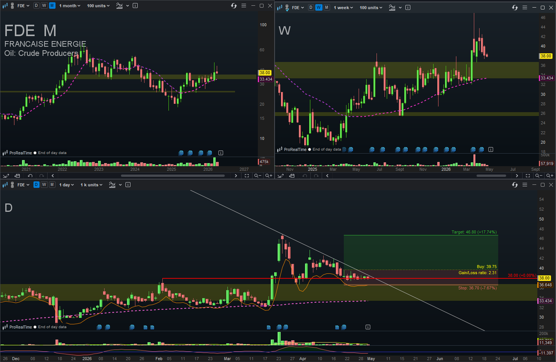Click 'Stop: 36.70 (-7.67%)' label
The width and height of the screenshot is (556, 362).
pos(477,288)
